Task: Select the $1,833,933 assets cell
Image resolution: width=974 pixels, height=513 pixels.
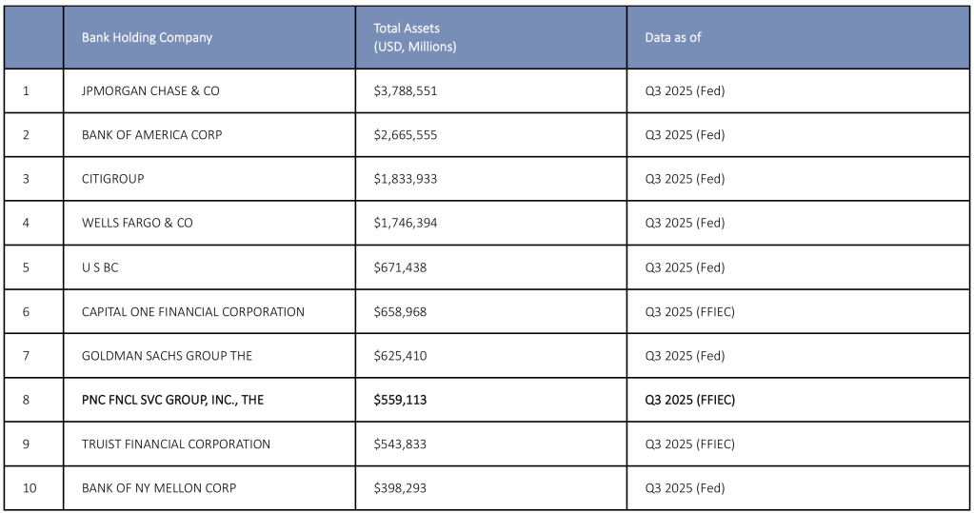Action: [x=406, y=179]
